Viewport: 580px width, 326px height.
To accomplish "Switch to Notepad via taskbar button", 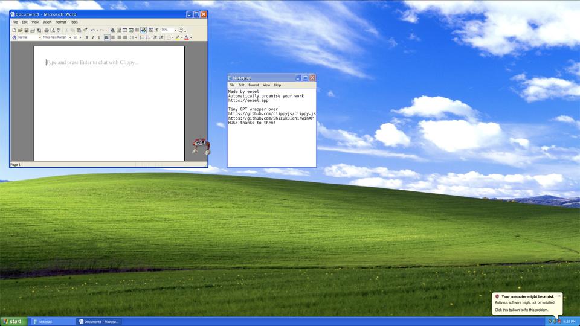I will [x=53, y=321].
